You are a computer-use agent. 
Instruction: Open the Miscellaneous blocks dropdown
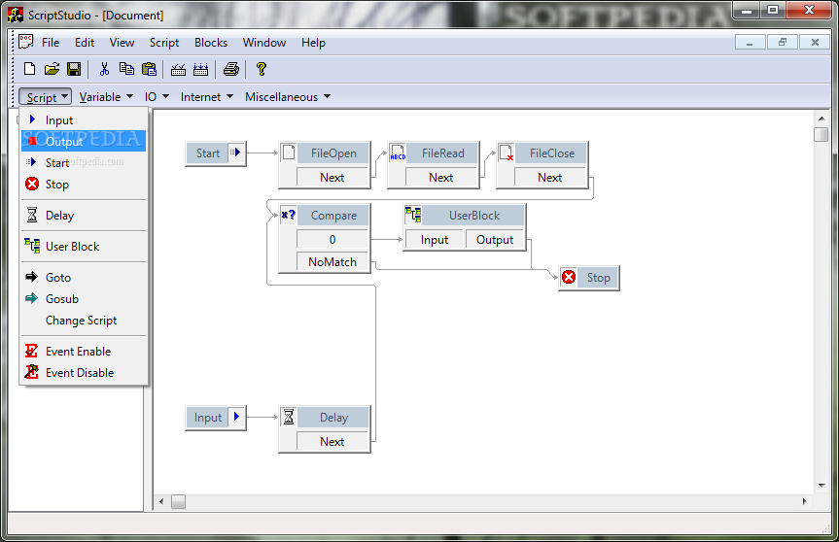(x=288, y=97)
